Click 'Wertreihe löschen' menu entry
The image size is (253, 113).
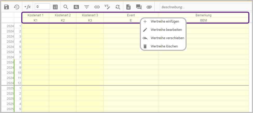coord(164,46)
